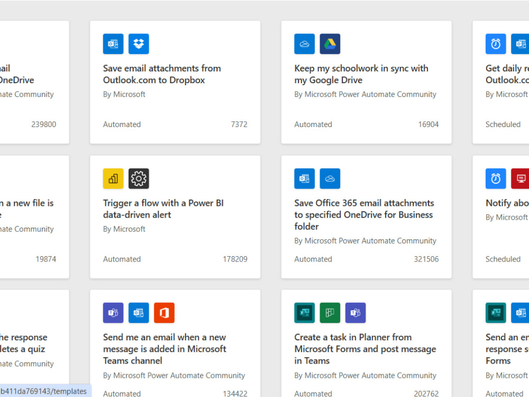
Task: Open Trigger a flow with Power BI alert
Action: (163, 209)
